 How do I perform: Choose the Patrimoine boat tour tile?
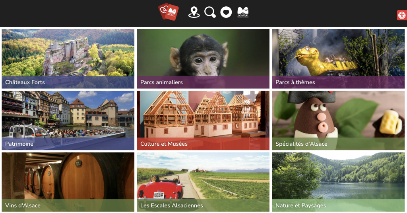coord(68,120)
